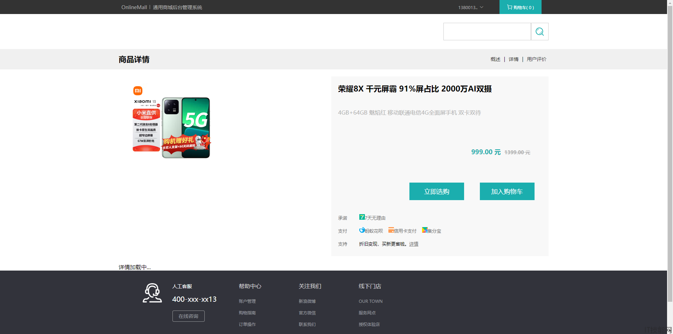Click the 帮助中心 footer heading
The height and width of the screenshot is (334, 673).
pyautogui.click(x=250, y=286)
